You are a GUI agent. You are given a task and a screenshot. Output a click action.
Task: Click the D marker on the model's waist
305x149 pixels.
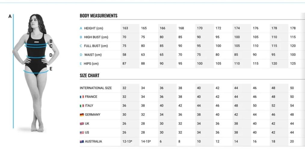click(51, 55)
